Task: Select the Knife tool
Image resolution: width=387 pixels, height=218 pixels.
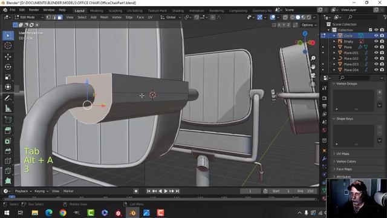Action: pos(8,171)
